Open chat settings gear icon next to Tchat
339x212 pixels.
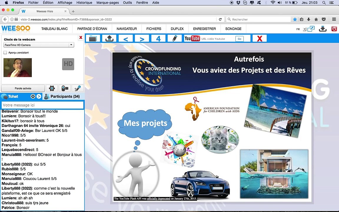click(33, 97)
